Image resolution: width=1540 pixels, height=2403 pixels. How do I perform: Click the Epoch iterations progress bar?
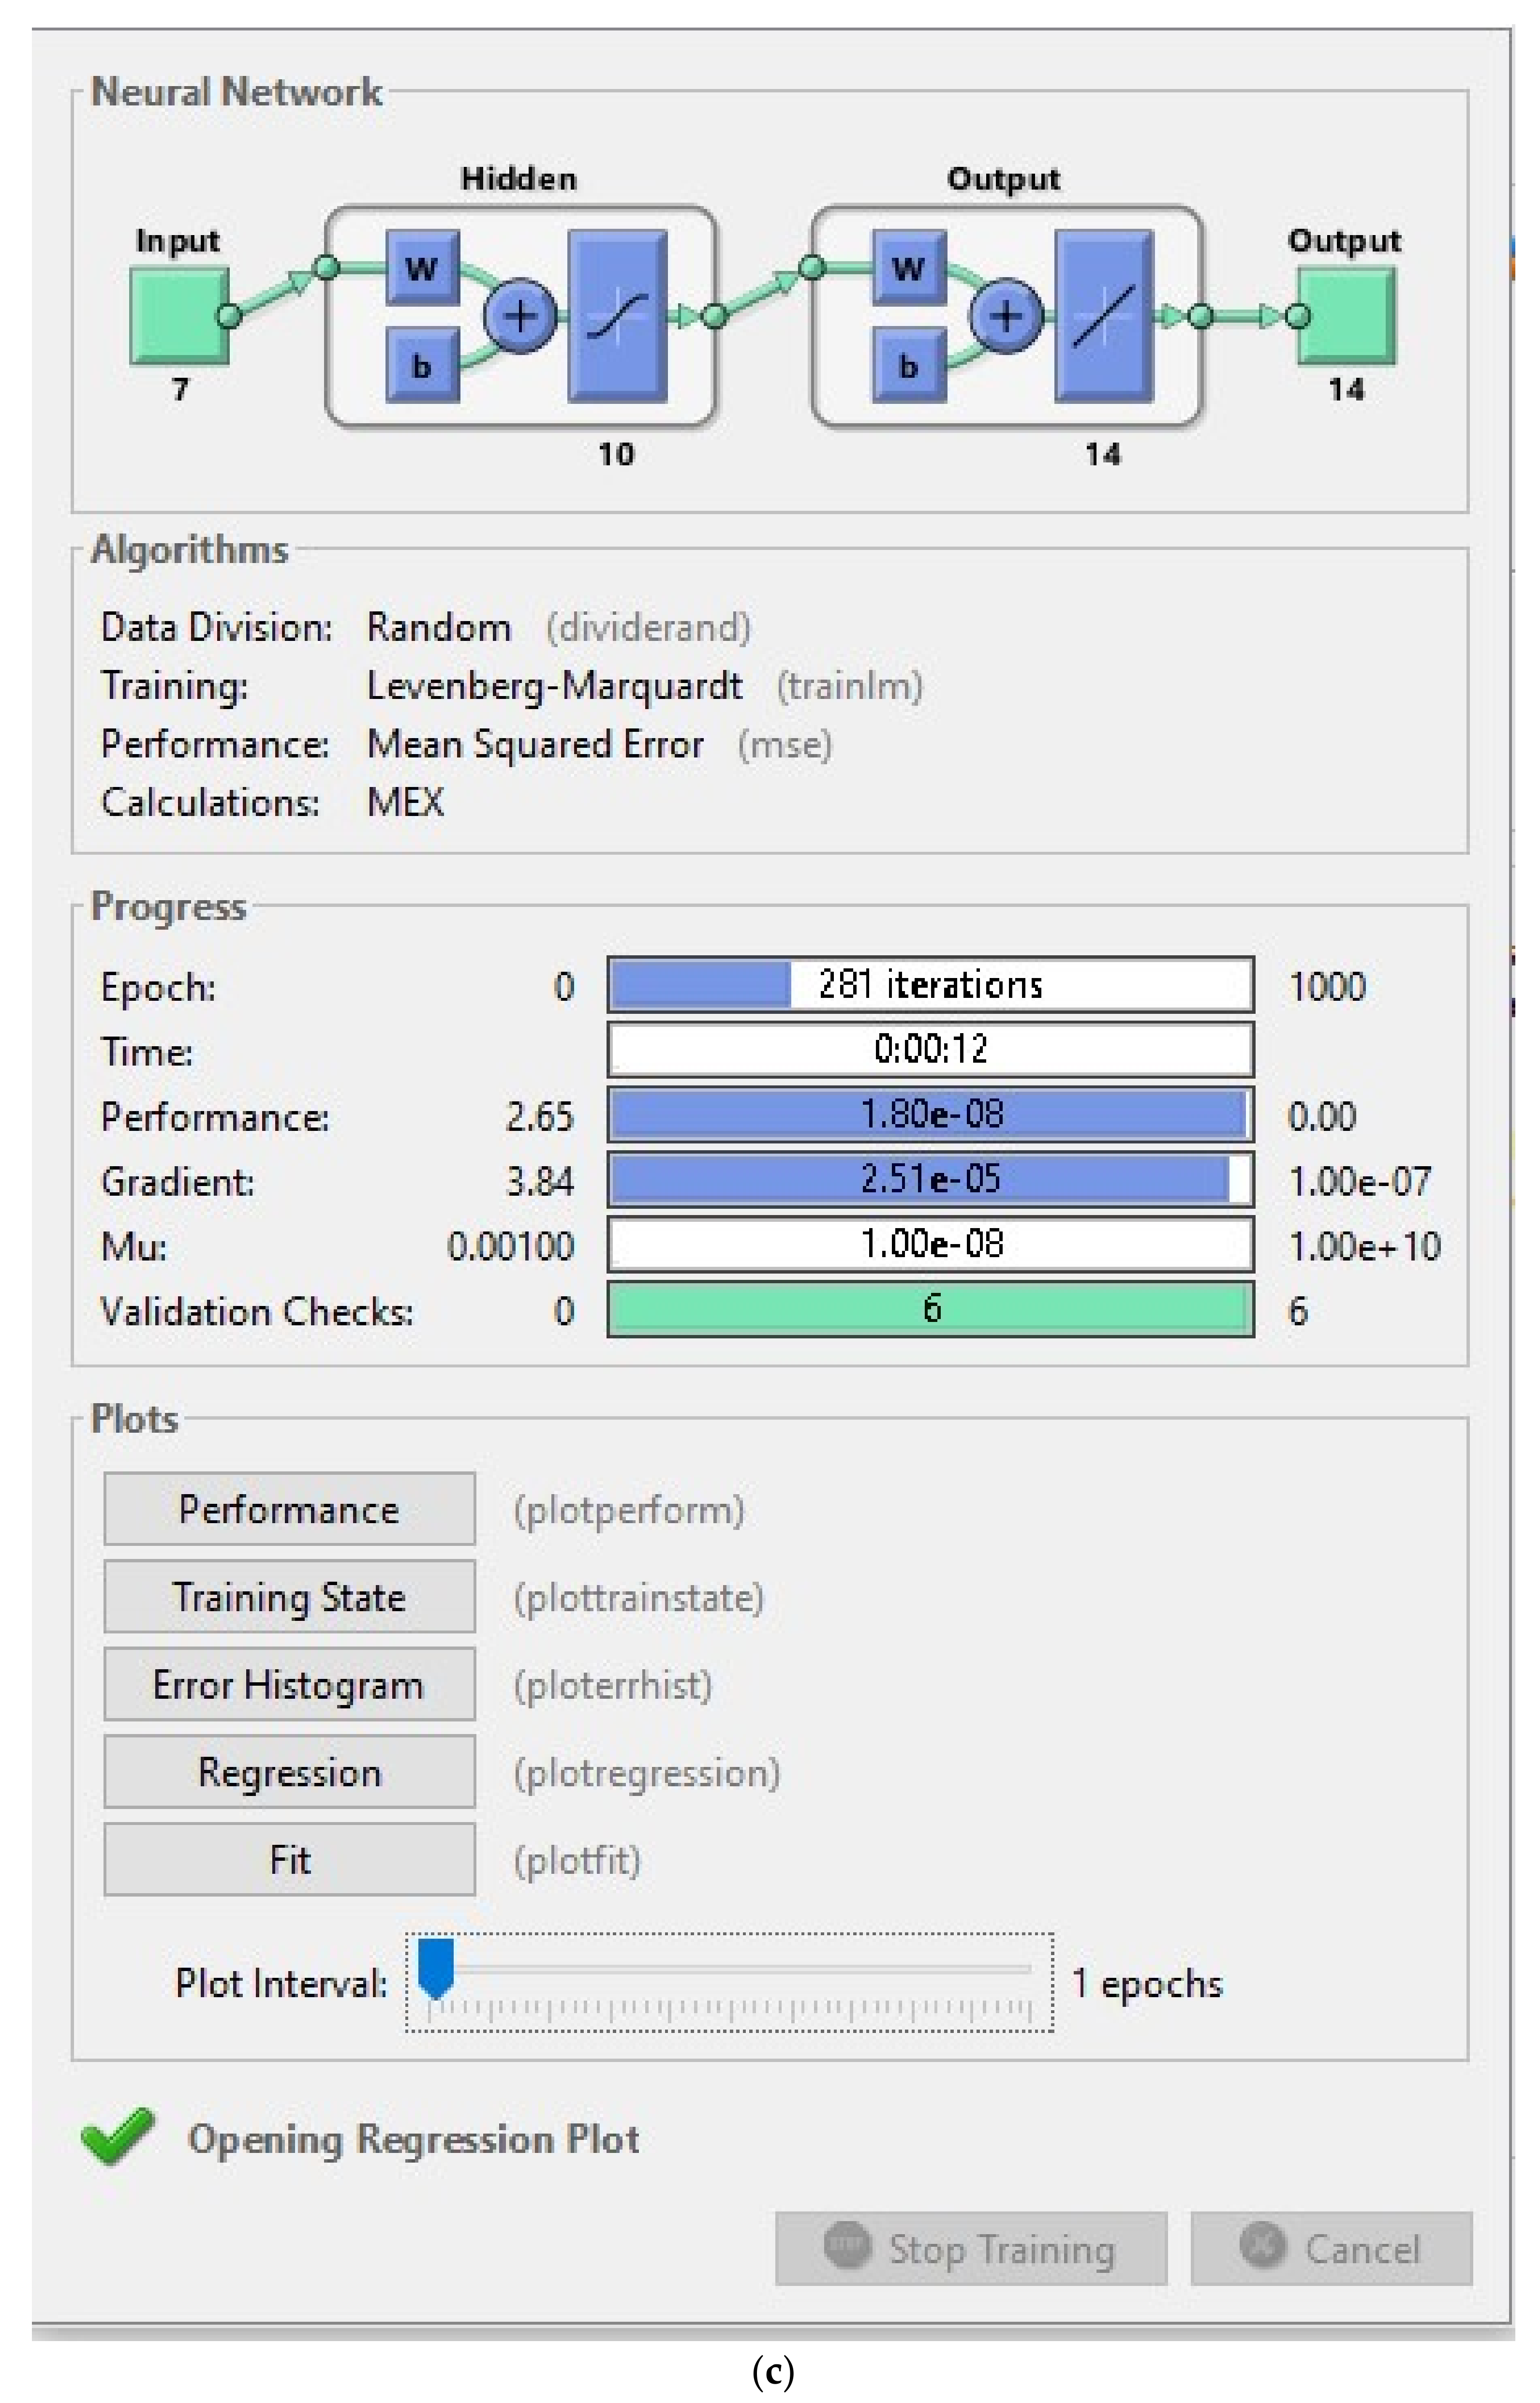(x=930, y=985)
